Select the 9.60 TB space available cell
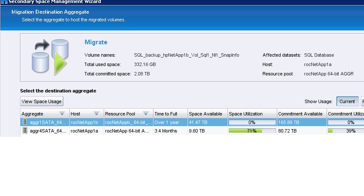 (207, 131)
